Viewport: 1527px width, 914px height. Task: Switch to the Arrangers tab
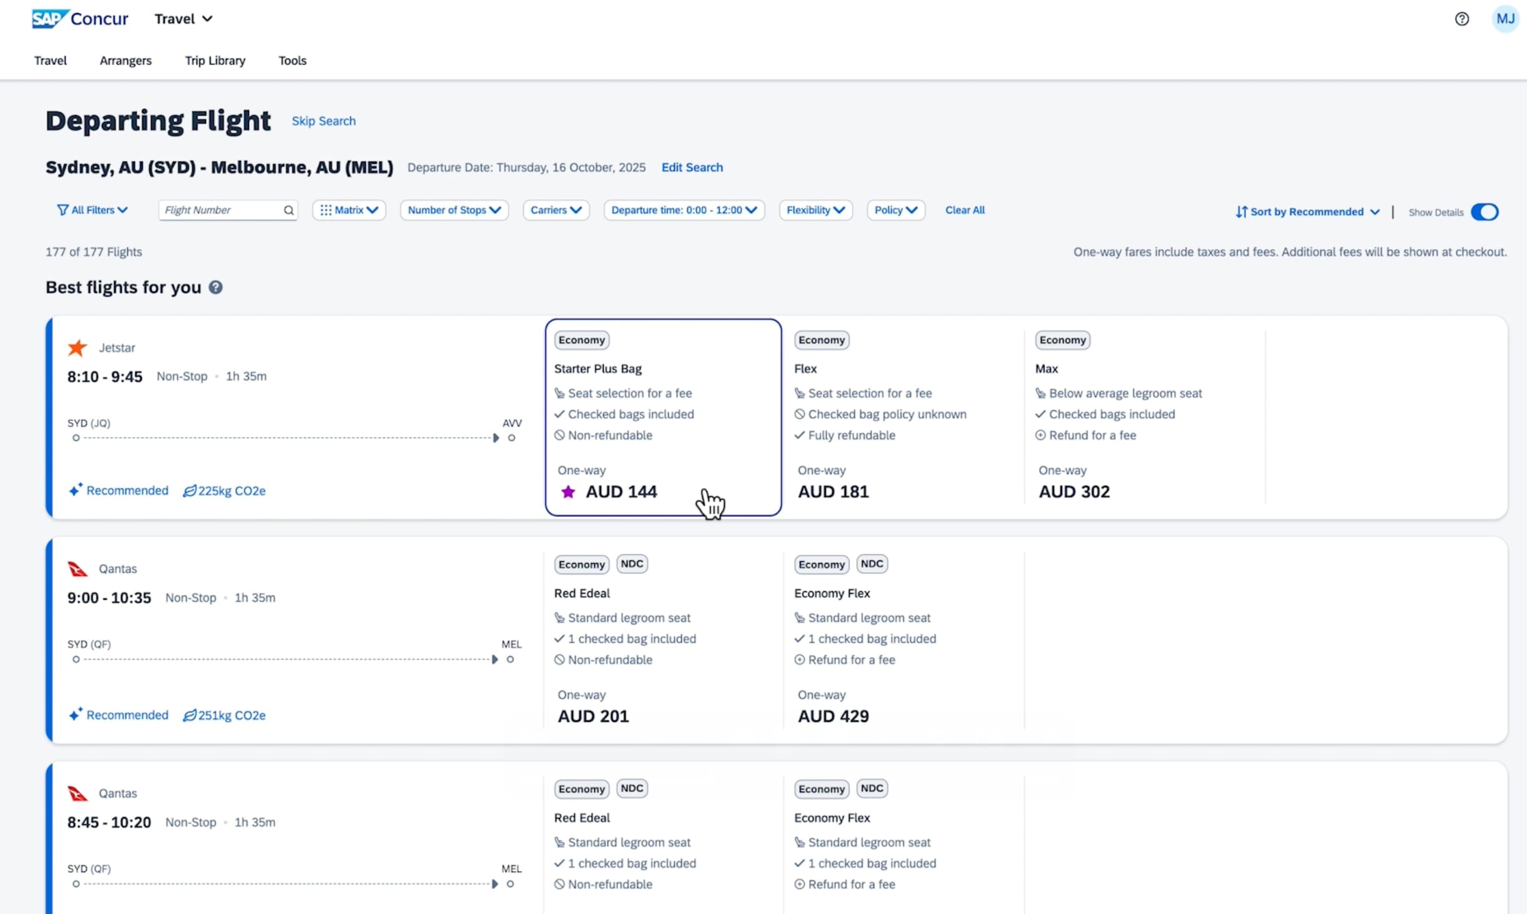pos(125,61)
